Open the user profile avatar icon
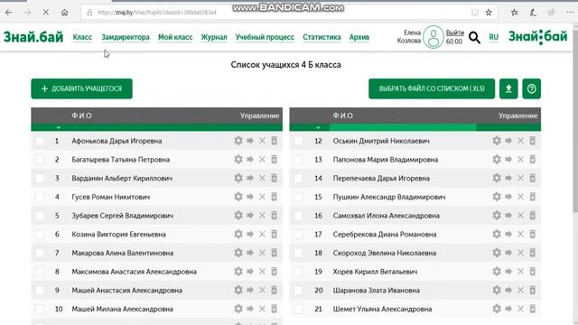 [x=433, y=37]
